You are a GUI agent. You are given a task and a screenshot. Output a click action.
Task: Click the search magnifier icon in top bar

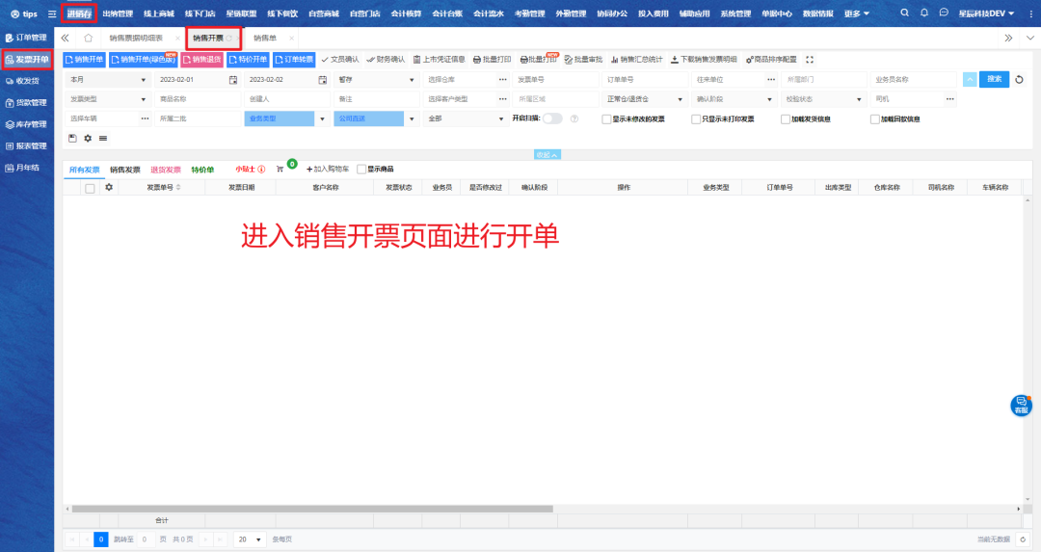[904, 13]
